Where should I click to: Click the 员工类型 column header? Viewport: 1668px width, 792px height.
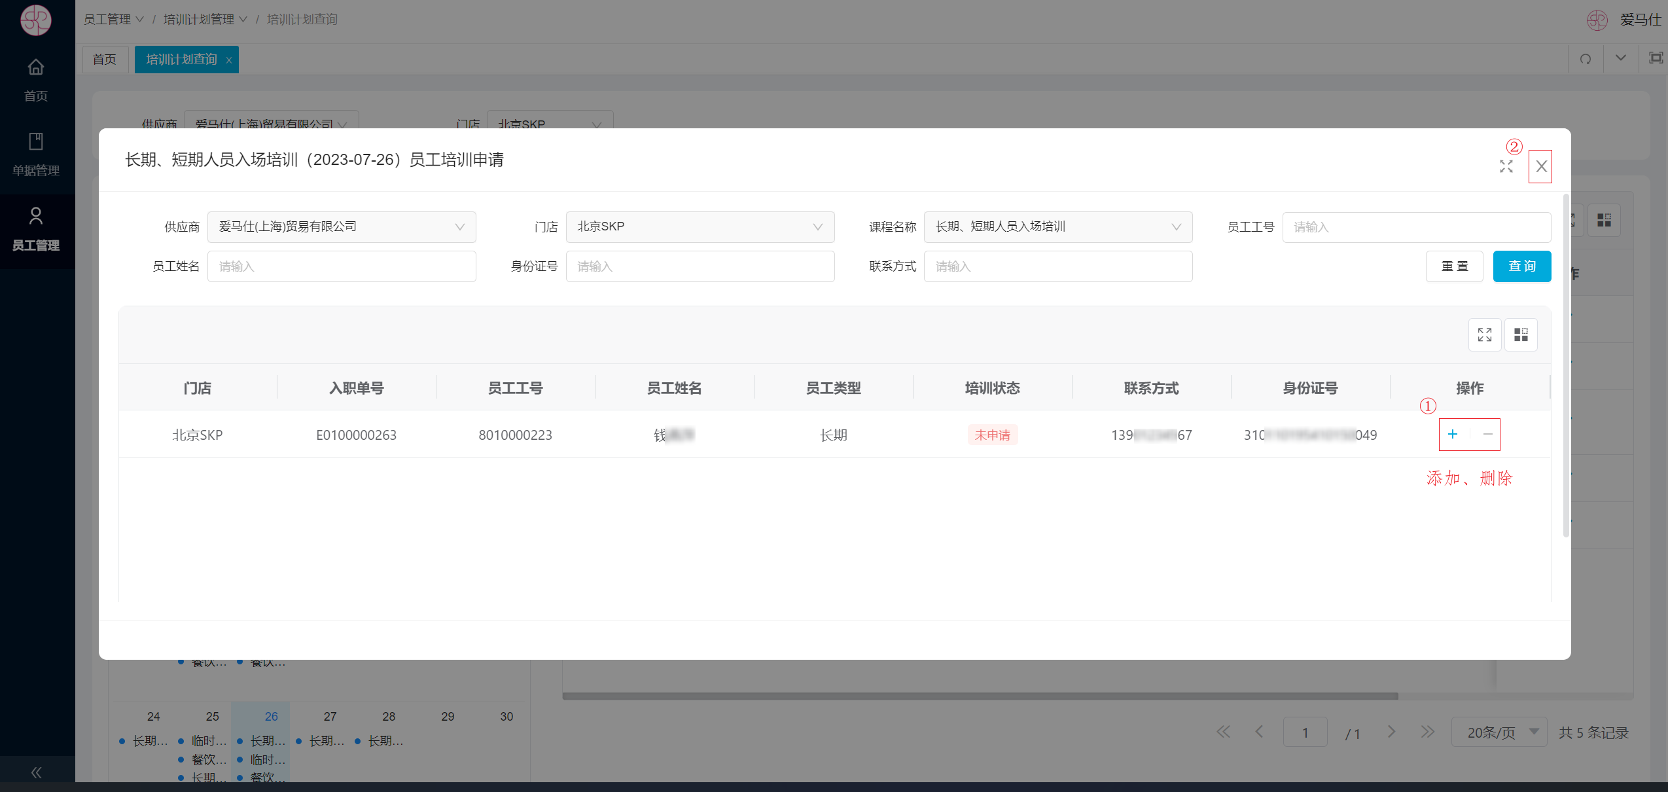[x=833, y=388]
